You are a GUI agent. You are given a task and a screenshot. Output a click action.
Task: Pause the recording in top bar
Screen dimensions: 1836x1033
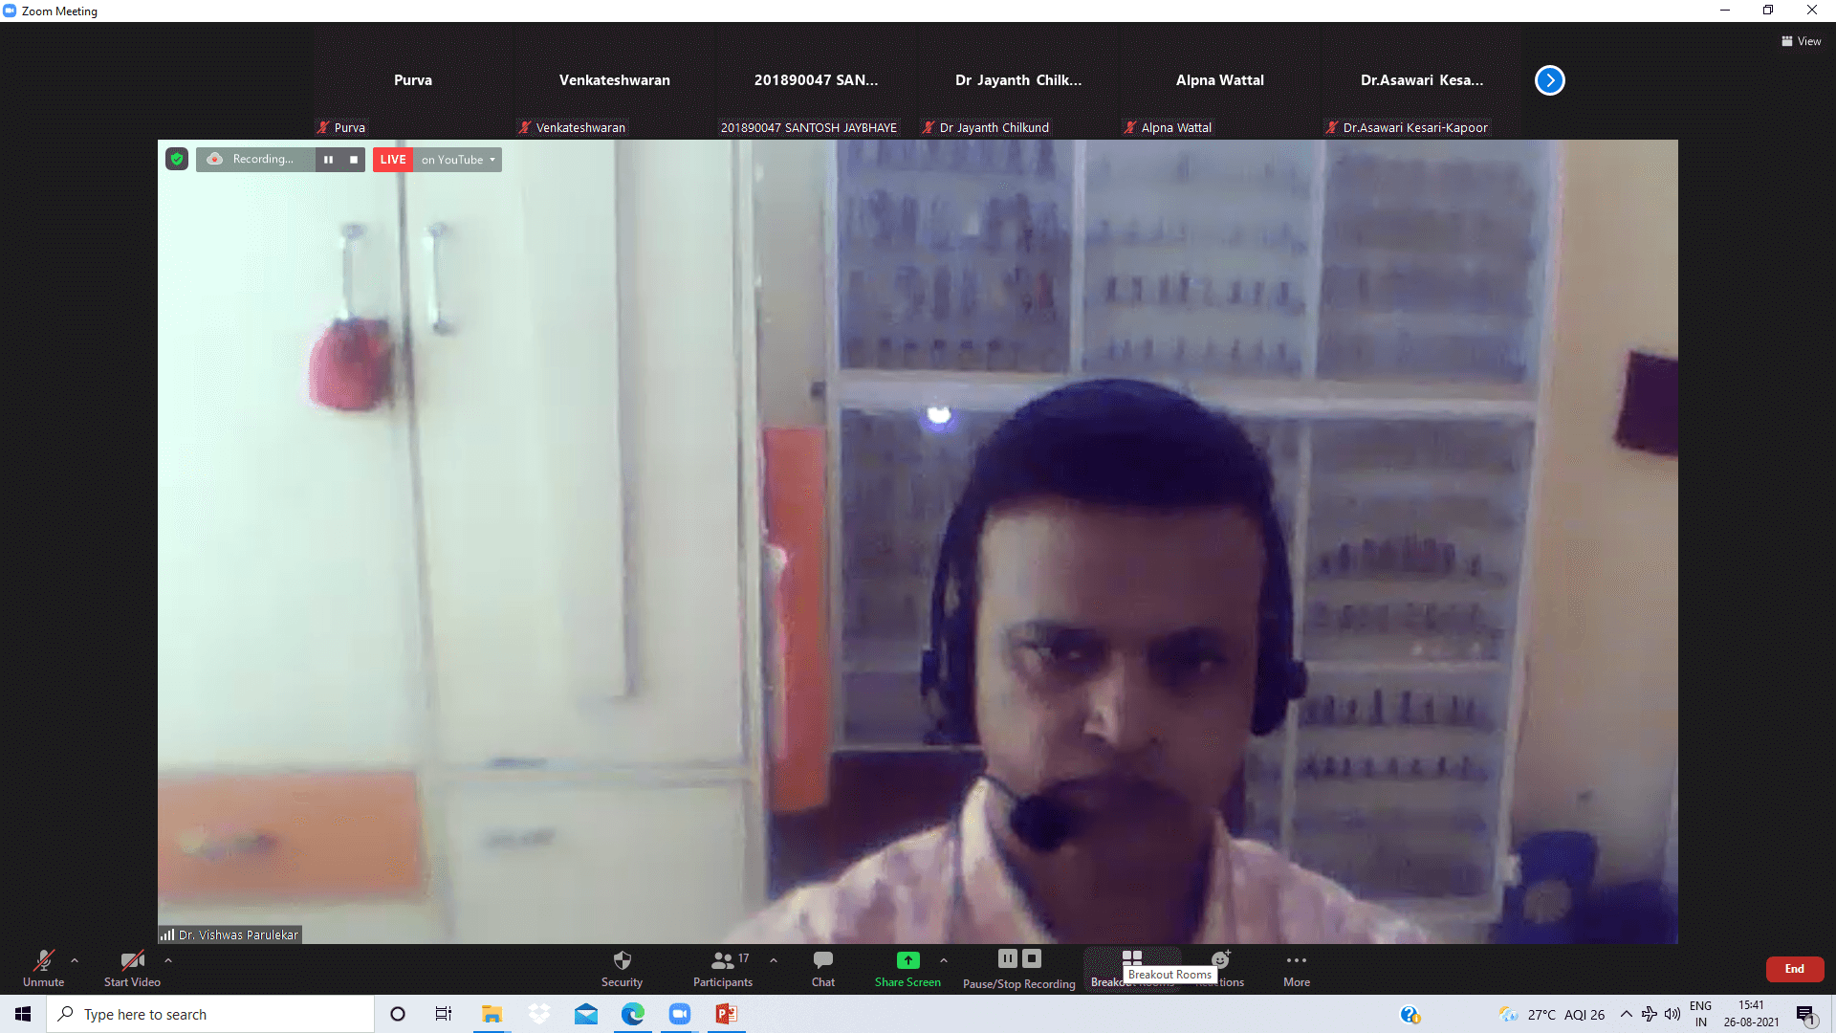pyautogui.click(x=328, y=160)
